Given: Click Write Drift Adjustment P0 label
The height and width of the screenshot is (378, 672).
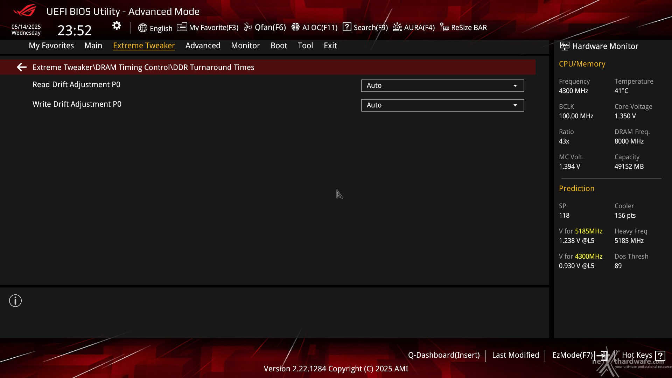Looking at the screenshot, I should [77, 104].
